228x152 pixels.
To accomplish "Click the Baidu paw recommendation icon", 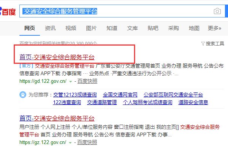I will (x=23, y=95).
